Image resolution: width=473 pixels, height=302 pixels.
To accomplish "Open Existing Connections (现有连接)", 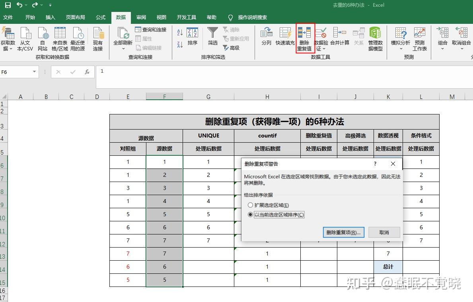I will (x=98, y=39).
